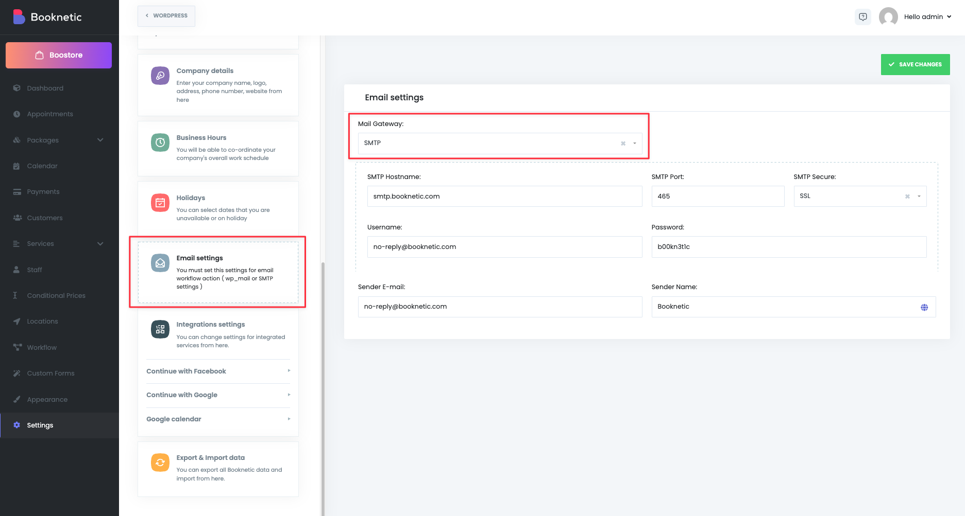Go to Customers in the sidebar
Image resolution: width=965 pixels, height=516 pixels.
click(45, 218)
